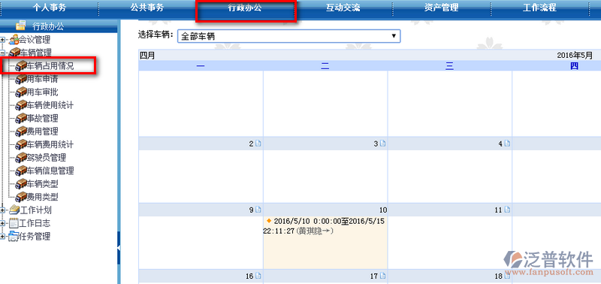Open 驾驶员管理 in the tree
This screenshot has width=601, height=284.
coord(46,158)
